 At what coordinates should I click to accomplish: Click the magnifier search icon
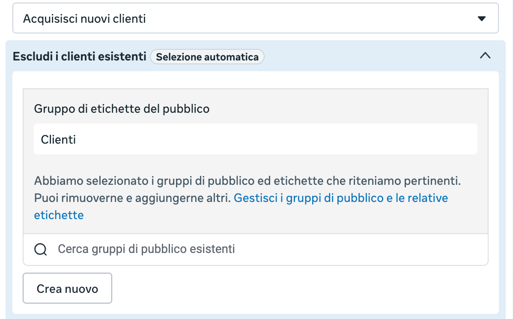point(41,249)
